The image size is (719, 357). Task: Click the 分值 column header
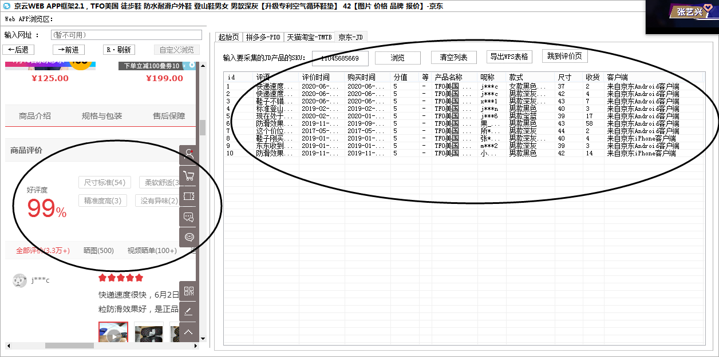click(405, 77)
